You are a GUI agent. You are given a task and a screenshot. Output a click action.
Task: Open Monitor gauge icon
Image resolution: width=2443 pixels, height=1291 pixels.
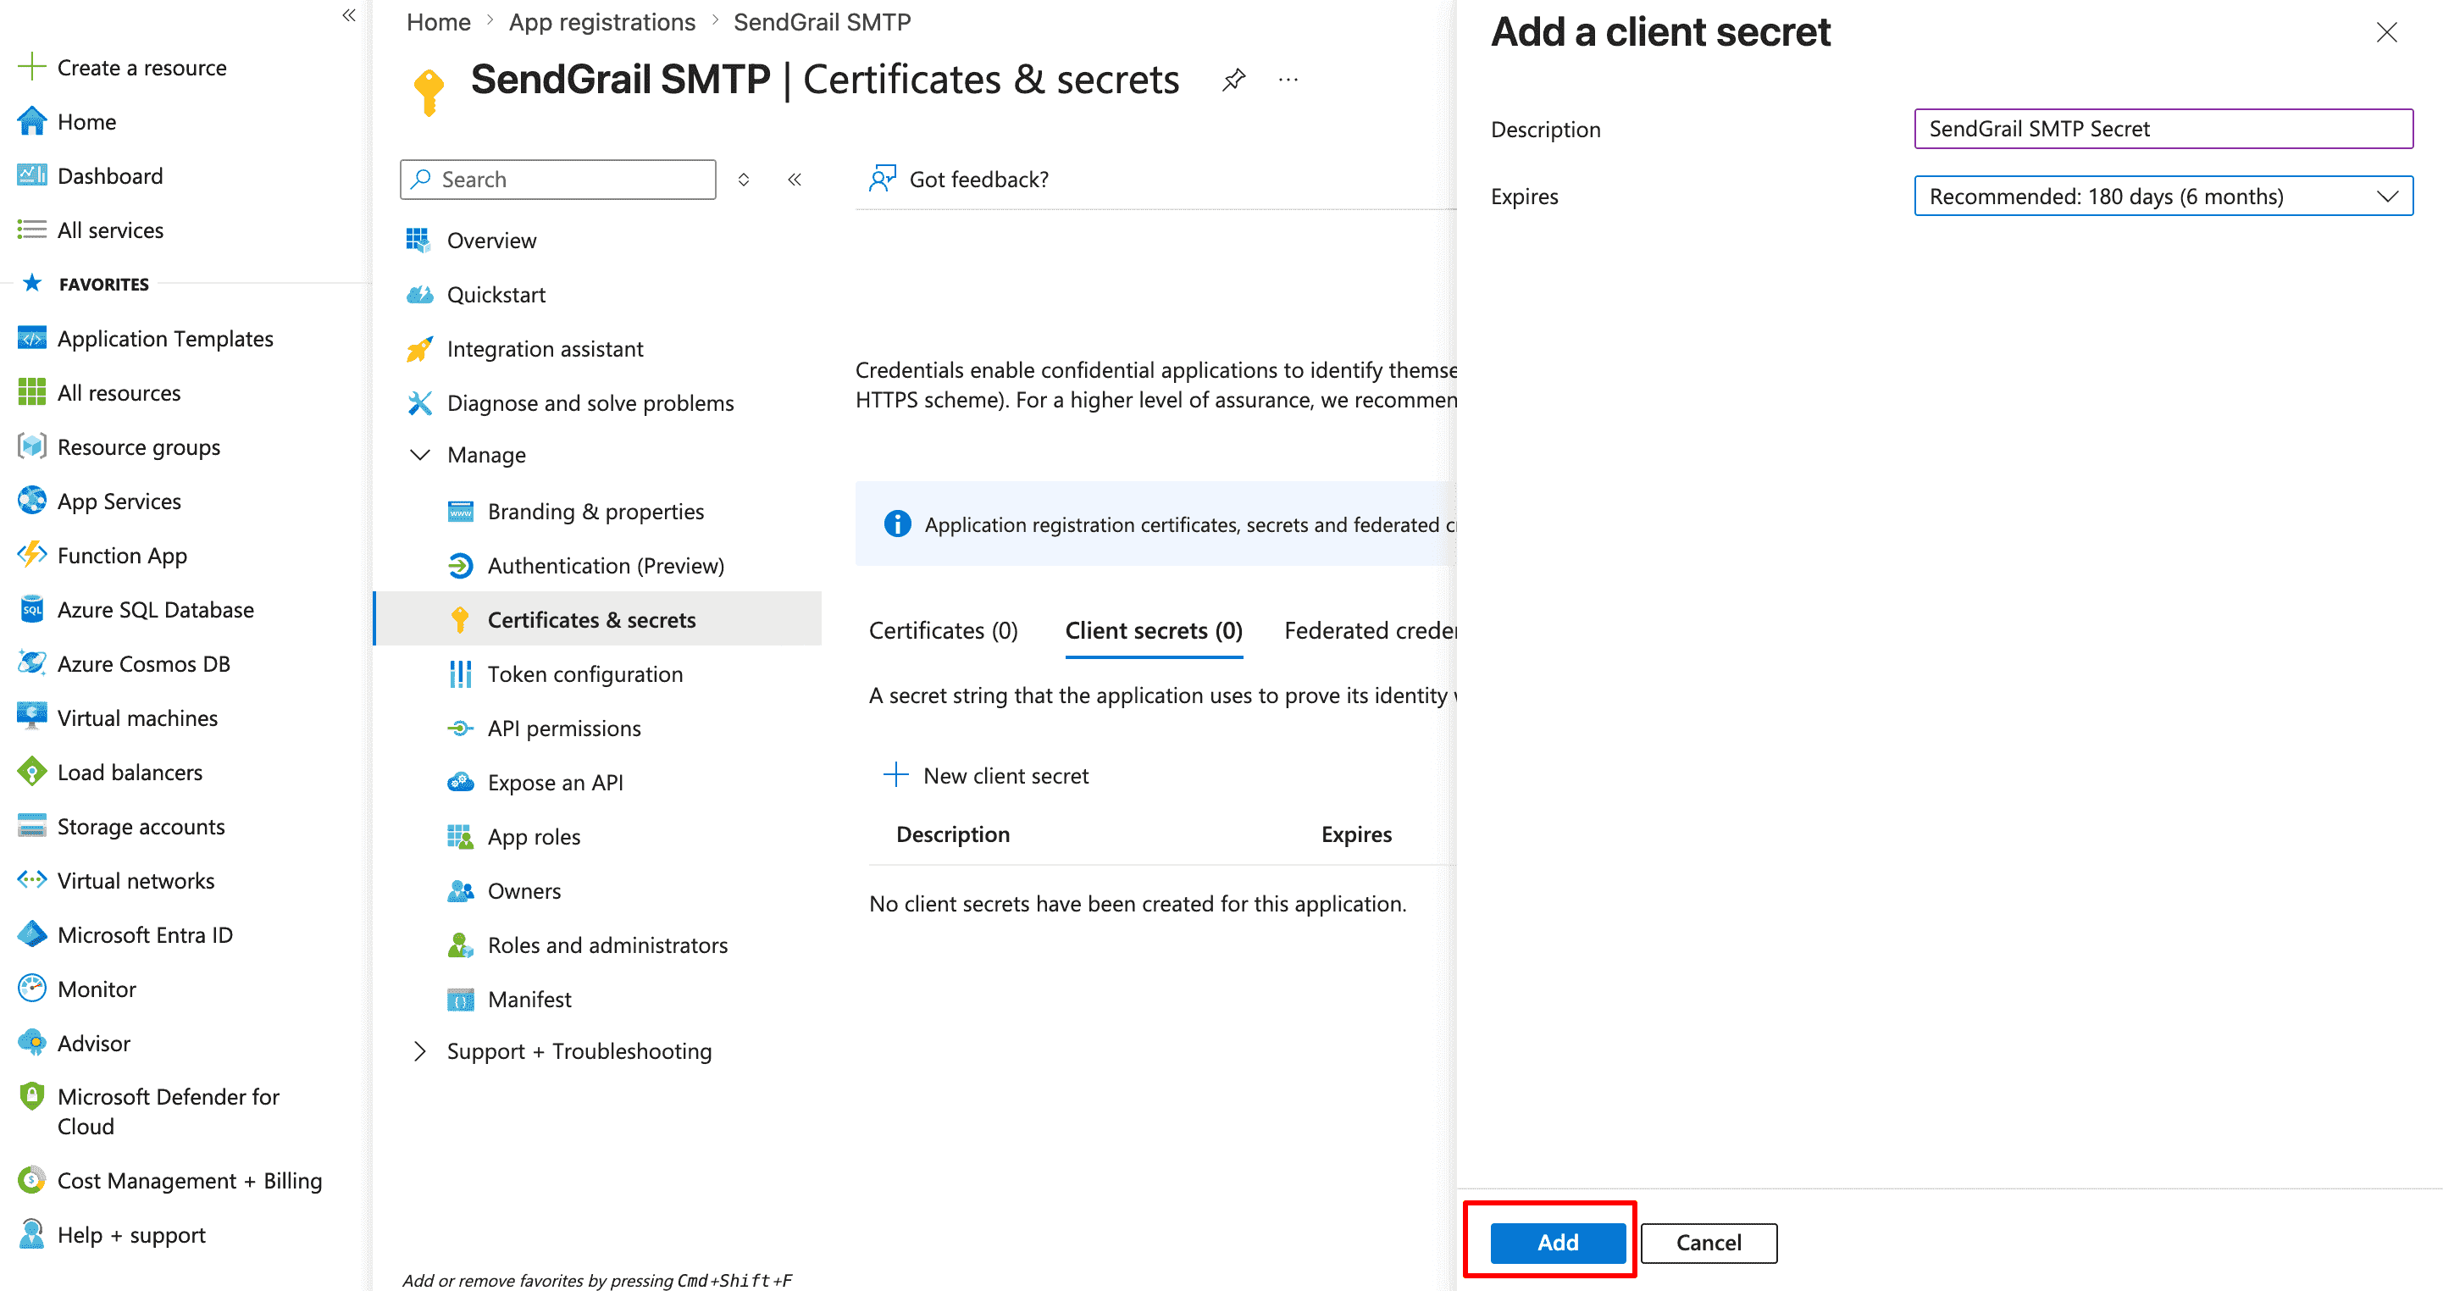pos(31,989)
